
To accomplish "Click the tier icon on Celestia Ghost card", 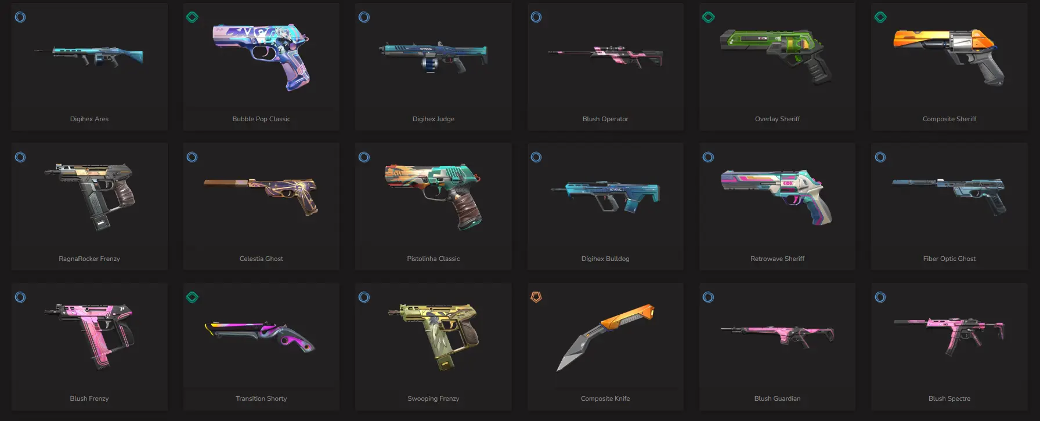I will [192, 157].
